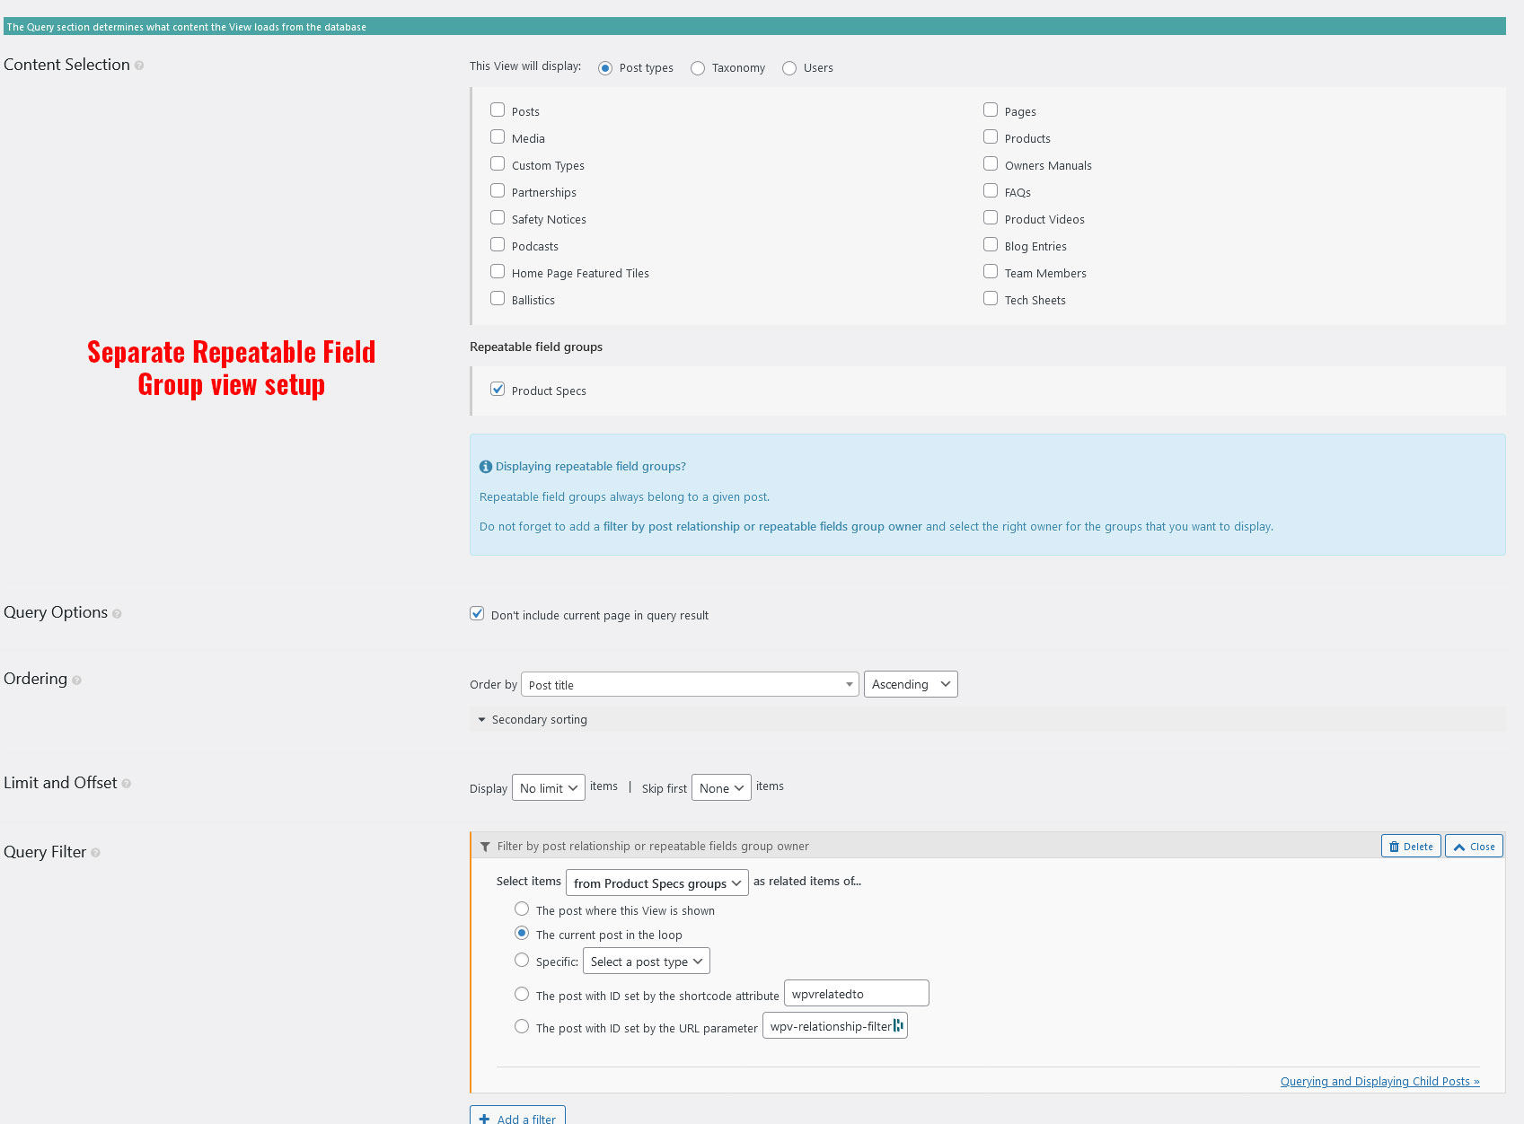Click the help icon next to Query Options
The width and height of the screenshot is (1524, 1124).
(x=117, y=614)
